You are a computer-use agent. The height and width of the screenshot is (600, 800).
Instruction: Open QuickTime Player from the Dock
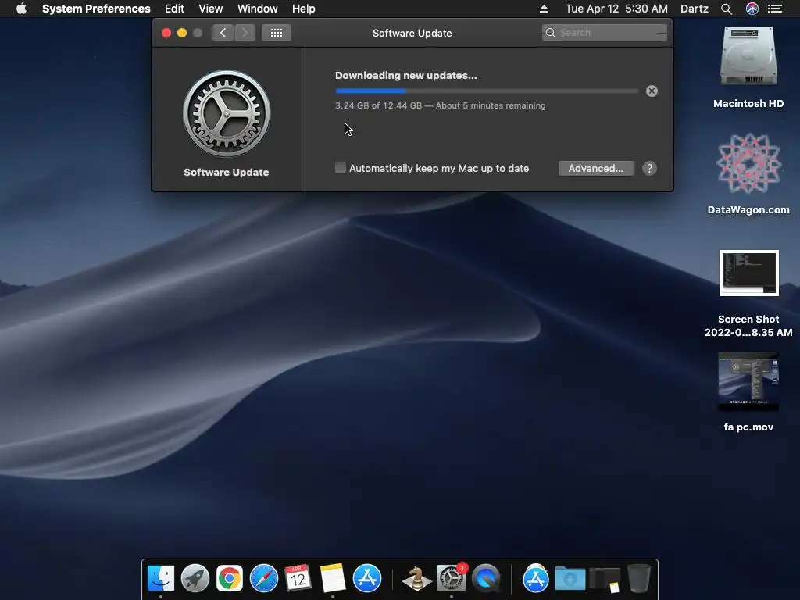[x=486, y=579]
